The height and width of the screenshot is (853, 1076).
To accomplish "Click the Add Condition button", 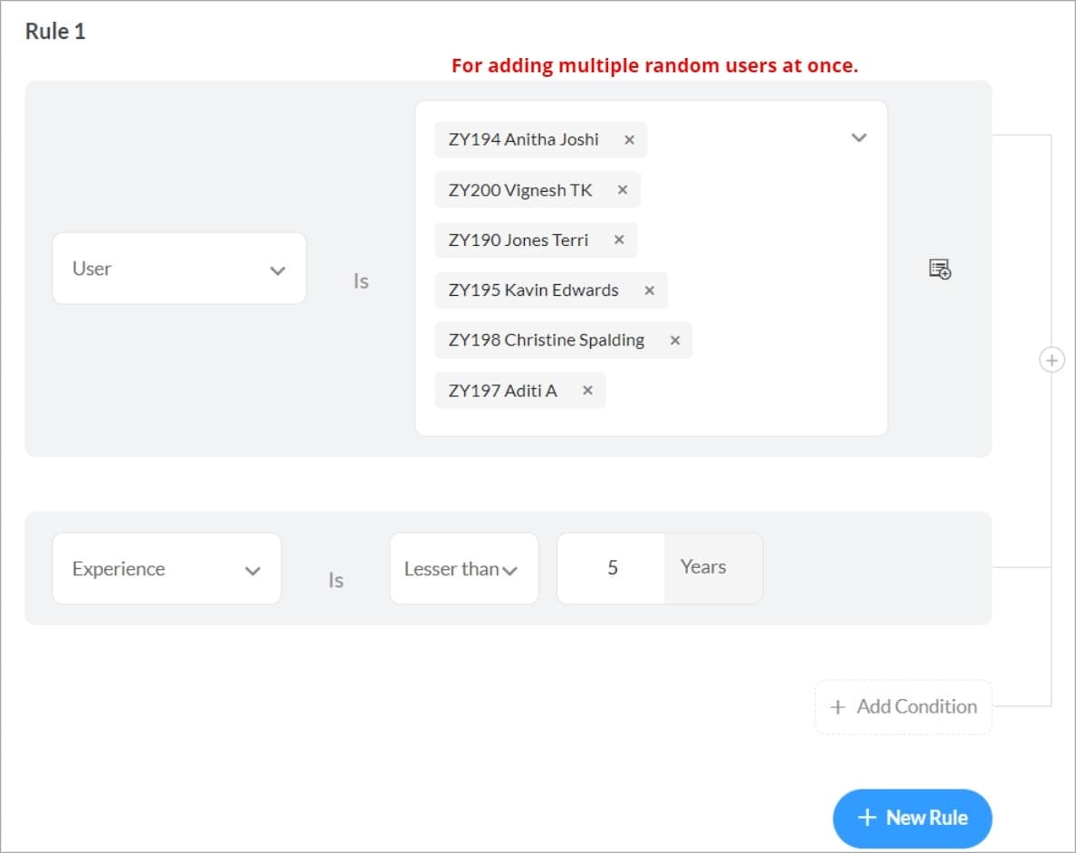I will pyautogui.click(x=903, y=707).
